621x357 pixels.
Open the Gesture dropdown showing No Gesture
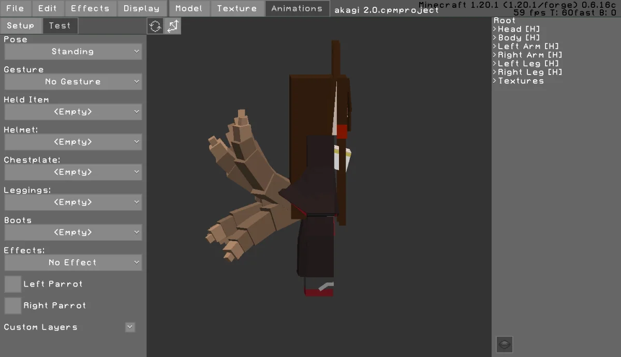click(73, 81)
